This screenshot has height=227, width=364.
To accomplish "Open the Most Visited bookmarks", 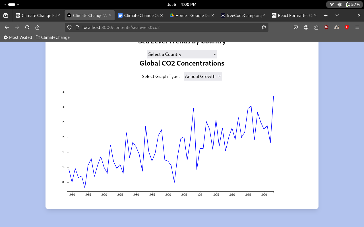I will click(x=18, y=37).
